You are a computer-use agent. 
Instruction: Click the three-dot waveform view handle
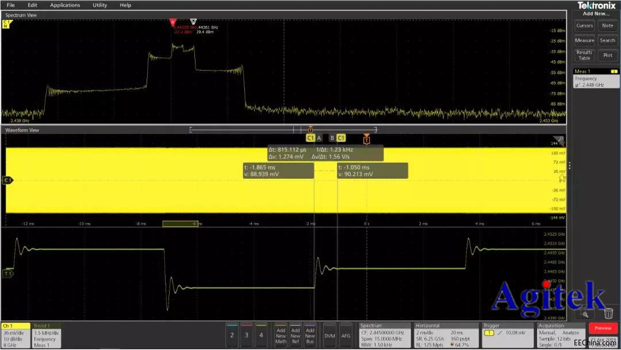click(x=569, y=166)
